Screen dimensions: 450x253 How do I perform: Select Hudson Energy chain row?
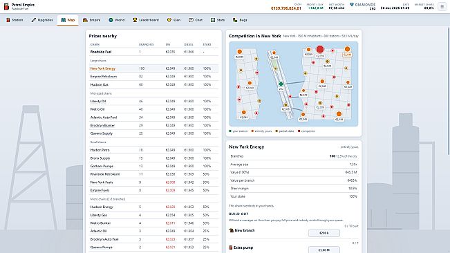click(x=153, y=207)
